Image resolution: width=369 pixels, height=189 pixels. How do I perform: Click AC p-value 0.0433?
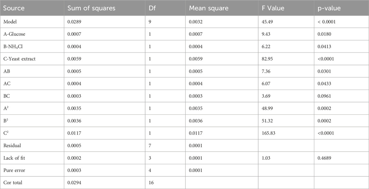(x=324, y=83)
